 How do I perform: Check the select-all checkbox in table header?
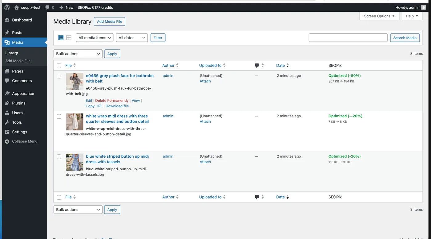59,65
